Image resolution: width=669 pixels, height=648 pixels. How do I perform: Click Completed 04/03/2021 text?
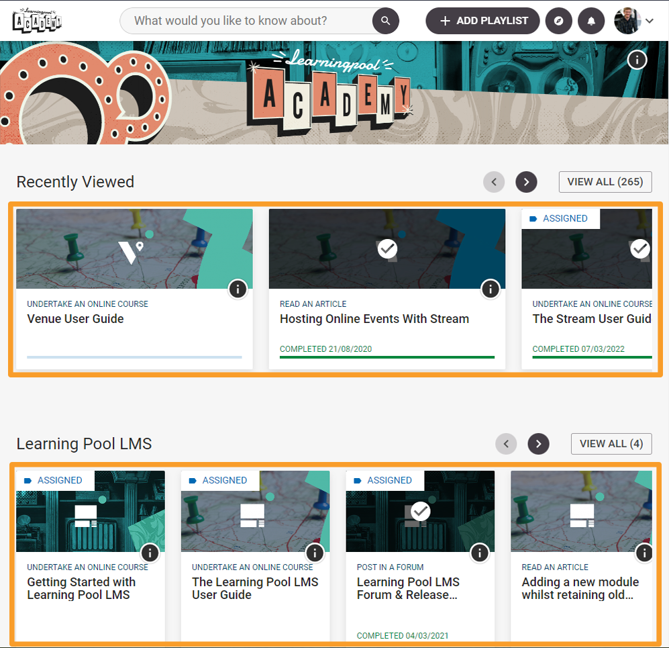tap(403, 636)
